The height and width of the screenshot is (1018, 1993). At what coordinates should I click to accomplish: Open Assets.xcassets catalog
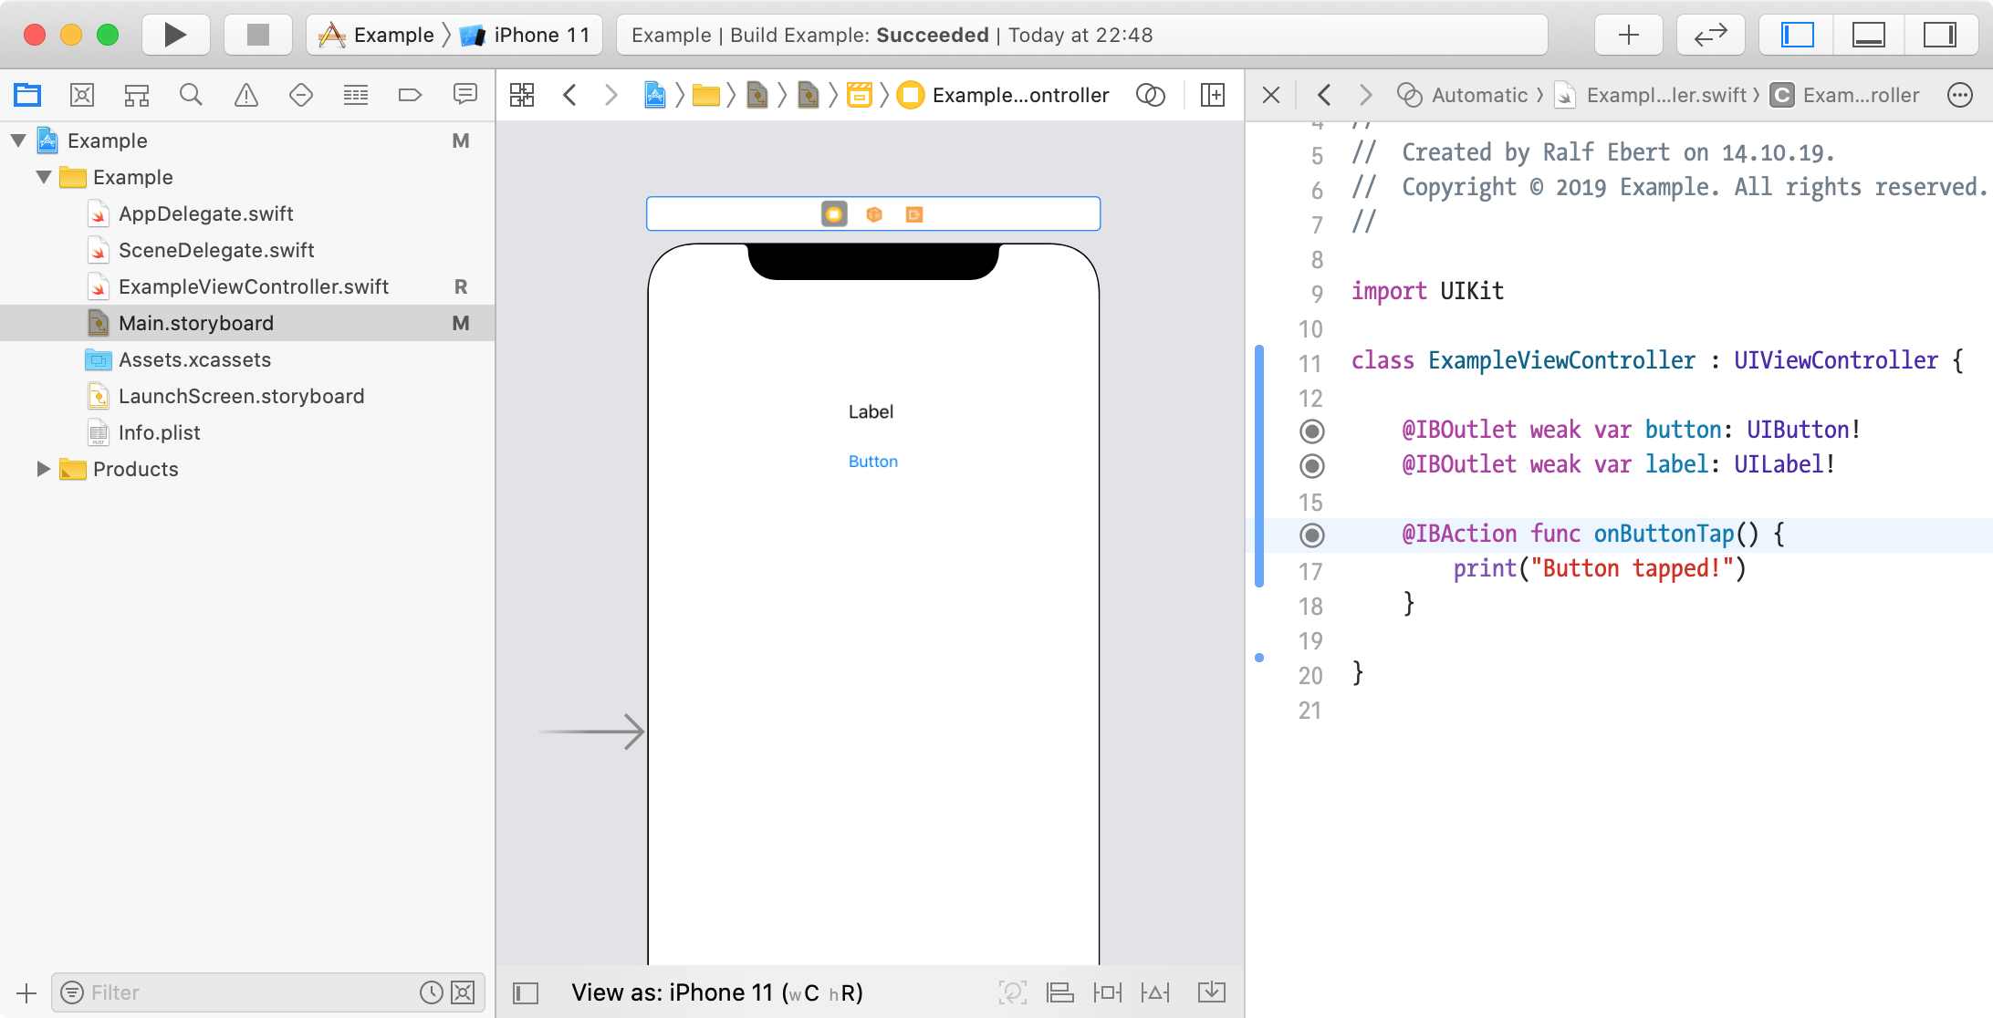(194, 359)
